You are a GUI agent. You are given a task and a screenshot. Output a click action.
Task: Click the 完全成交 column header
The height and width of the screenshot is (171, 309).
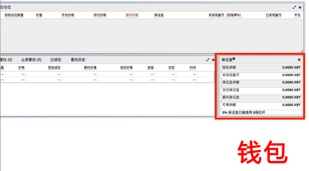click(x=54, y=68)
